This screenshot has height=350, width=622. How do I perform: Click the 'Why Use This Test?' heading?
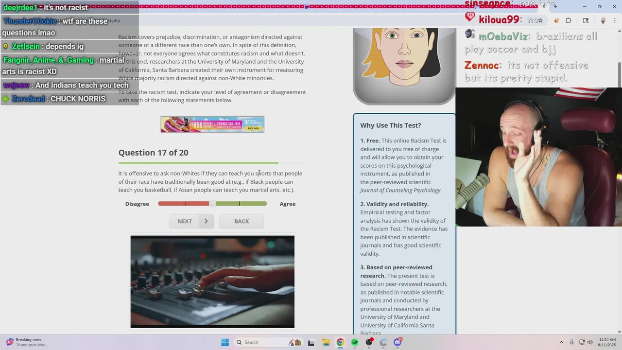click(391, 125)
